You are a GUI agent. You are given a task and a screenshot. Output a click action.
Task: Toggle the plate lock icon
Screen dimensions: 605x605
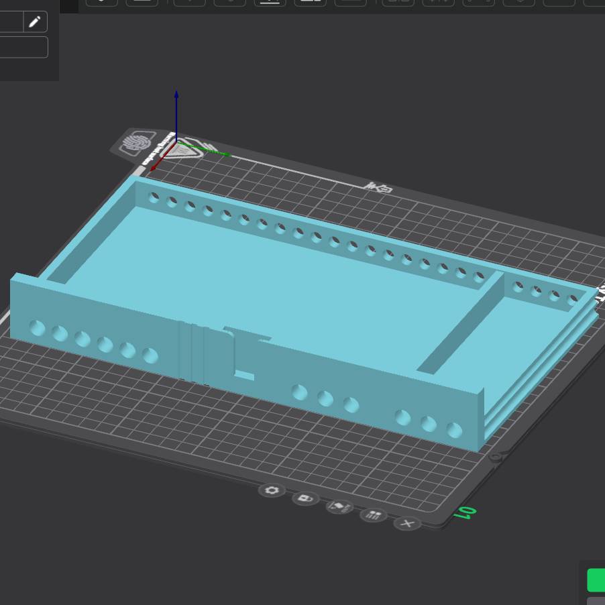coord(305,499)
